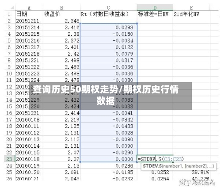
Task: Select return value -0.0842
Action: pyautogui.click(x=109, y=119)
